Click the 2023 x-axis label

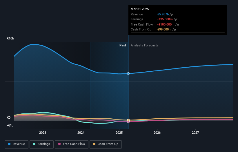point(43,133)
